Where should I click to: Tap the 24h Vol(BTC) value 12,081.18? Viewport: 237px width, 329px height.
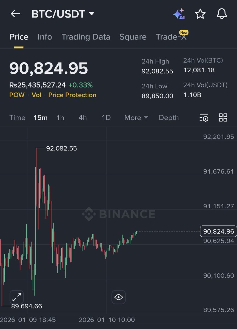click(x=199, y=70)
